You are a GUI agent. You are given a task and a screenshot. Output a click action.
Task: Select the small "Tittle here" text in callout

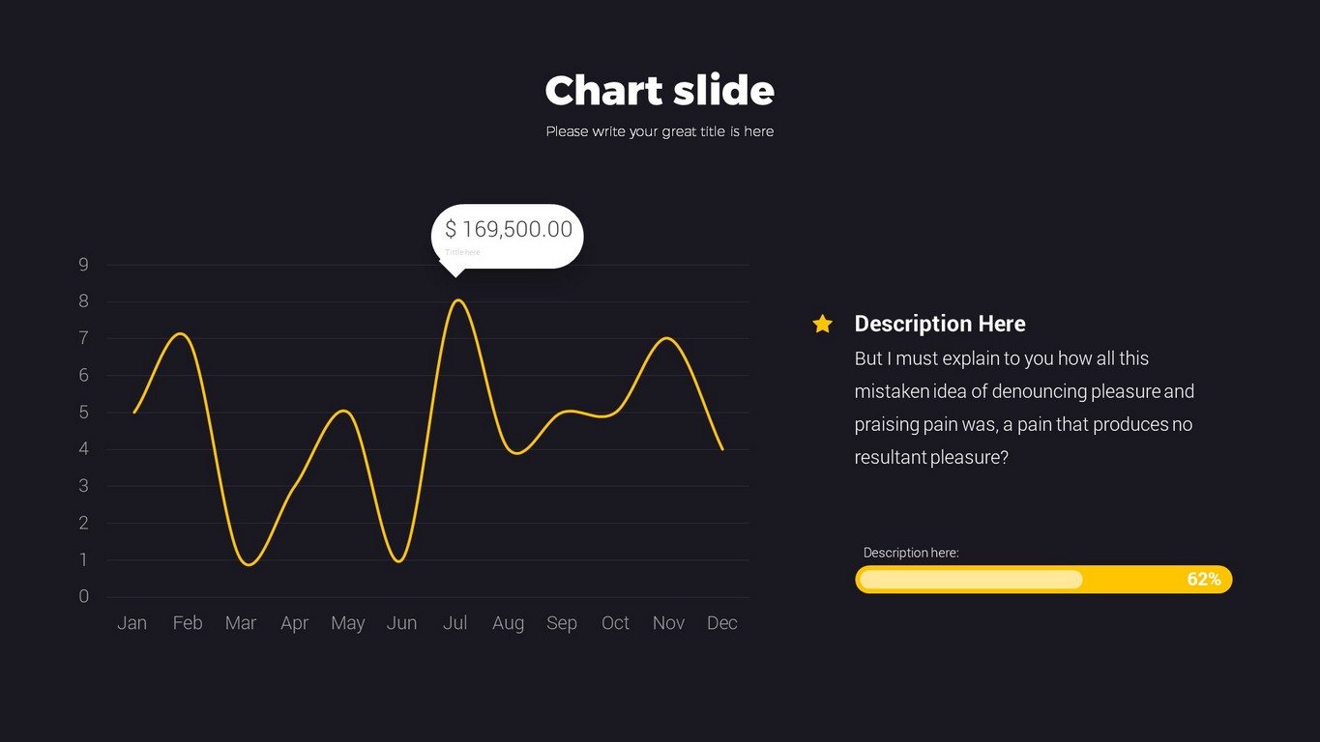tap(462, 252)
